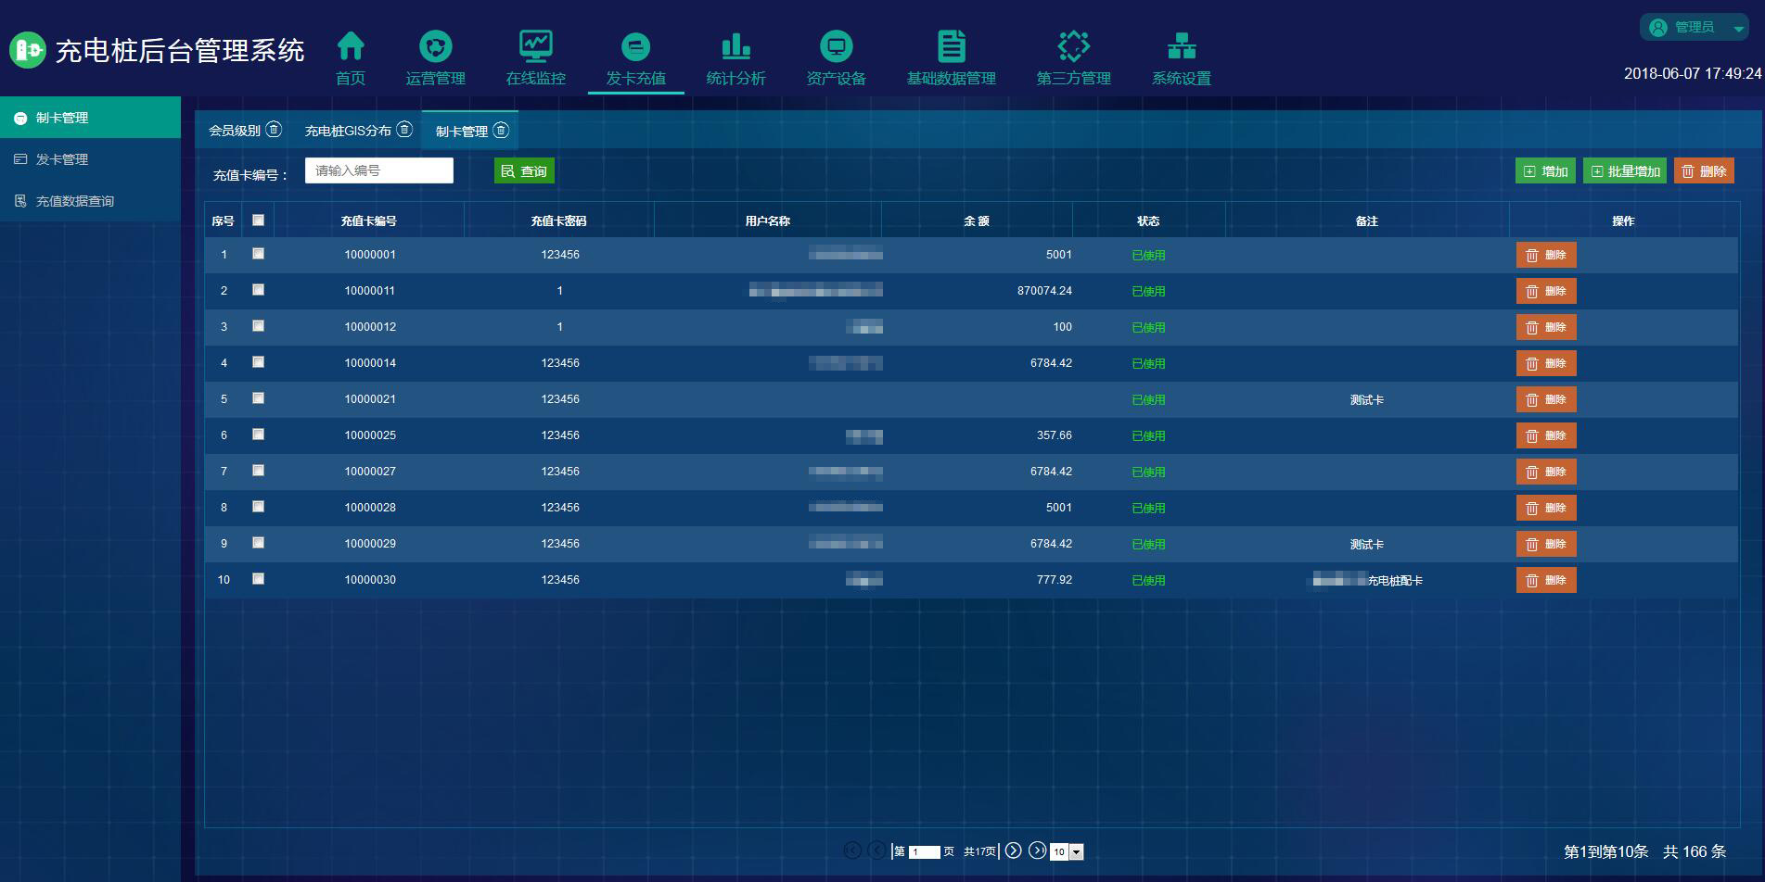The height and width of the screenshot is (882, 1765).
Task: Close the 会员级别 tab with trash icon
Action: tap(274, 130)
